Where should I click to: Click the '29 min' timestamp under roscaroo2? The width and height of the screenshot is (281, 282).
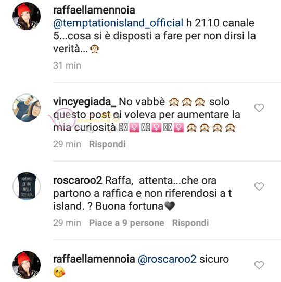tap(67, 223)
